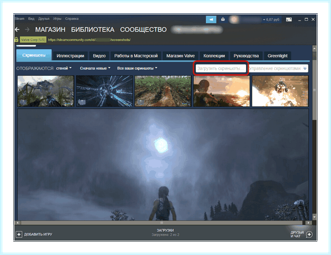Go to МАГАЗИН section

50,30
